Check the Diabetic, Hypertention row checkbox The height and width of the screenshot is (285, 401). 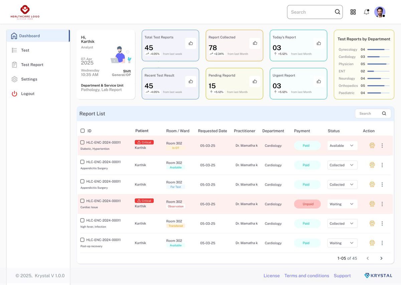[82, 142]
